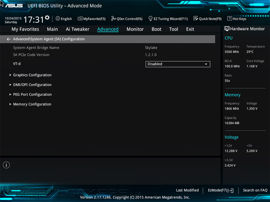Open the Monitor tab
Viewport: 270px width, 202px height.
point(135,29)
